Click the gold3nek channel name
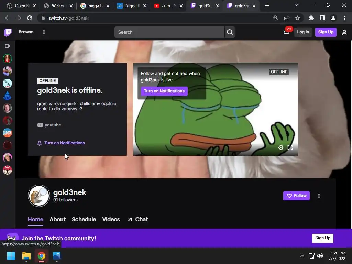 69,192
